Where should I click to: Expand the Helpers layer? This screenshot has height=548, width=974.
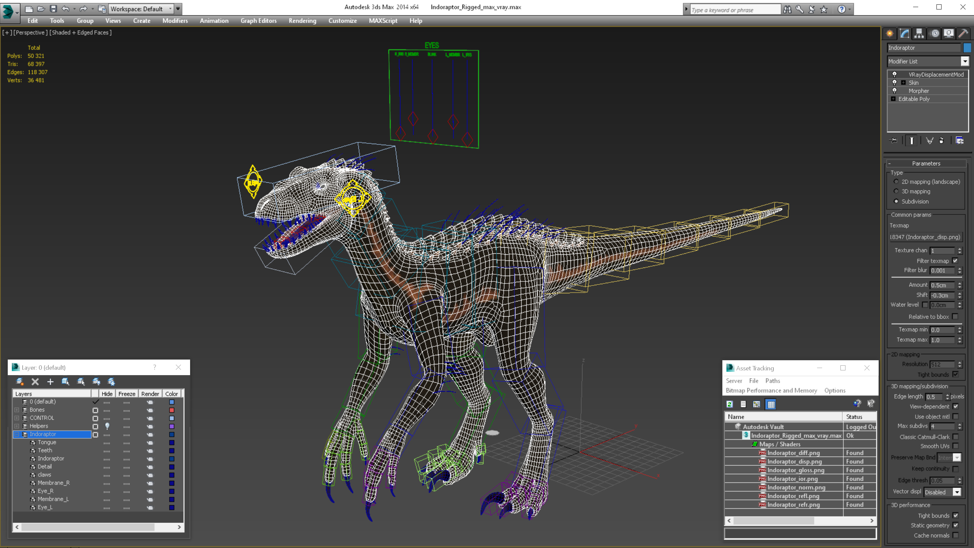click(x=17, y=426)
